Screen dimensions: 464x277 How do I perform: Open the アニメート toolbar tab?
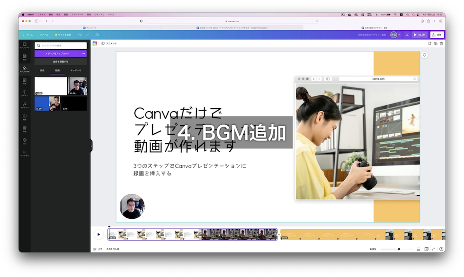pos(112,43)
